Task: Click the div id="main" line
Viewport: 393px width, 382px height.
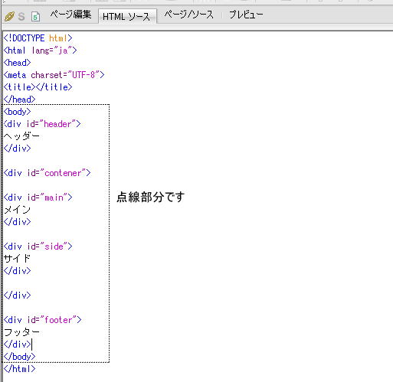Action: [x=38, y=198]
